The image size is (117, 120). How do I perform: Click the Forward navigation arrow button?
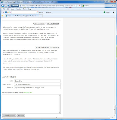click(x=6, y=6)
